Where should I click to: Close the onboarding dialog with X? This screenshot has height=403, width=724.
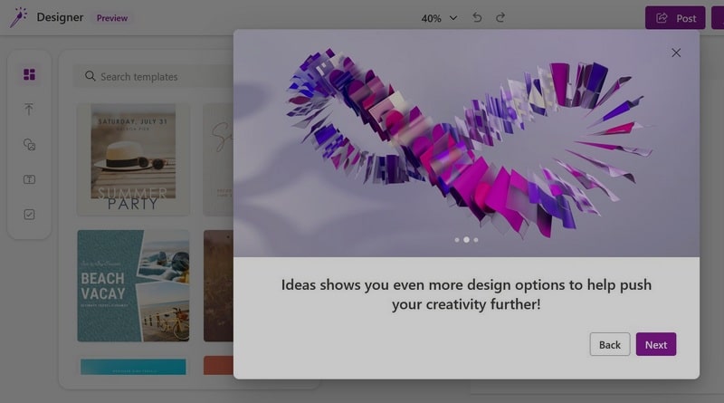(x=676, y=53)
